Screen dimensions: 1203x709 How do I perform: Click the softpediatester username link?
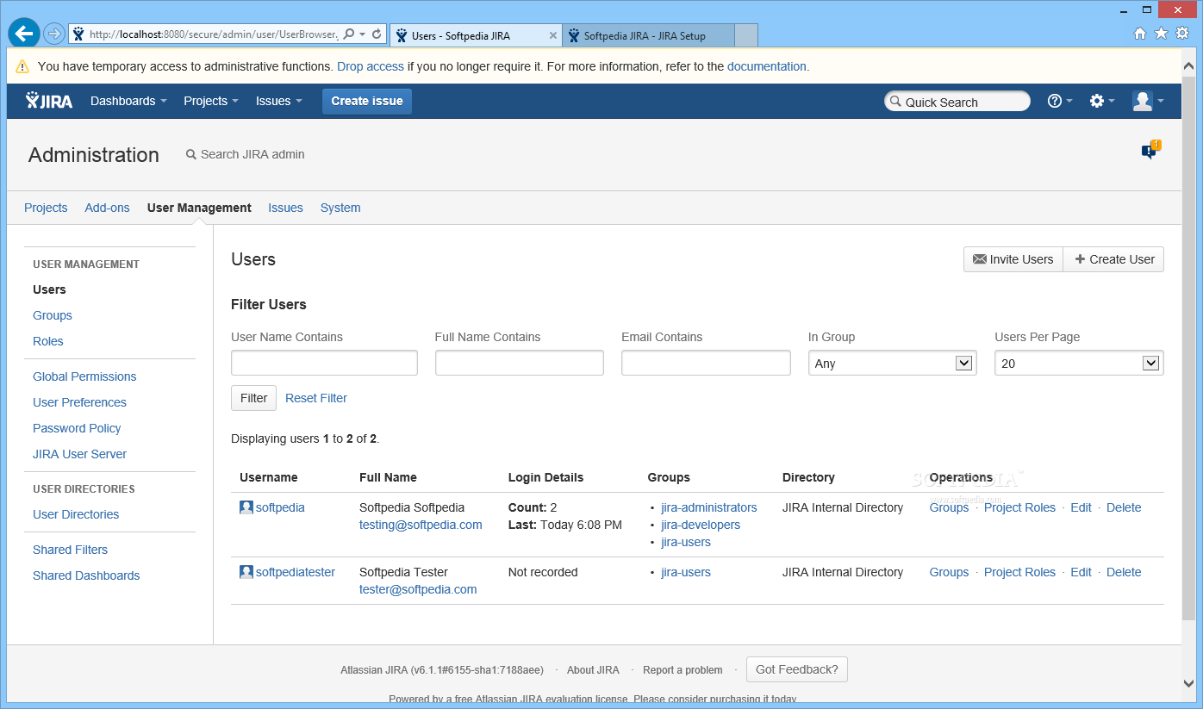[x=296, y=572]
